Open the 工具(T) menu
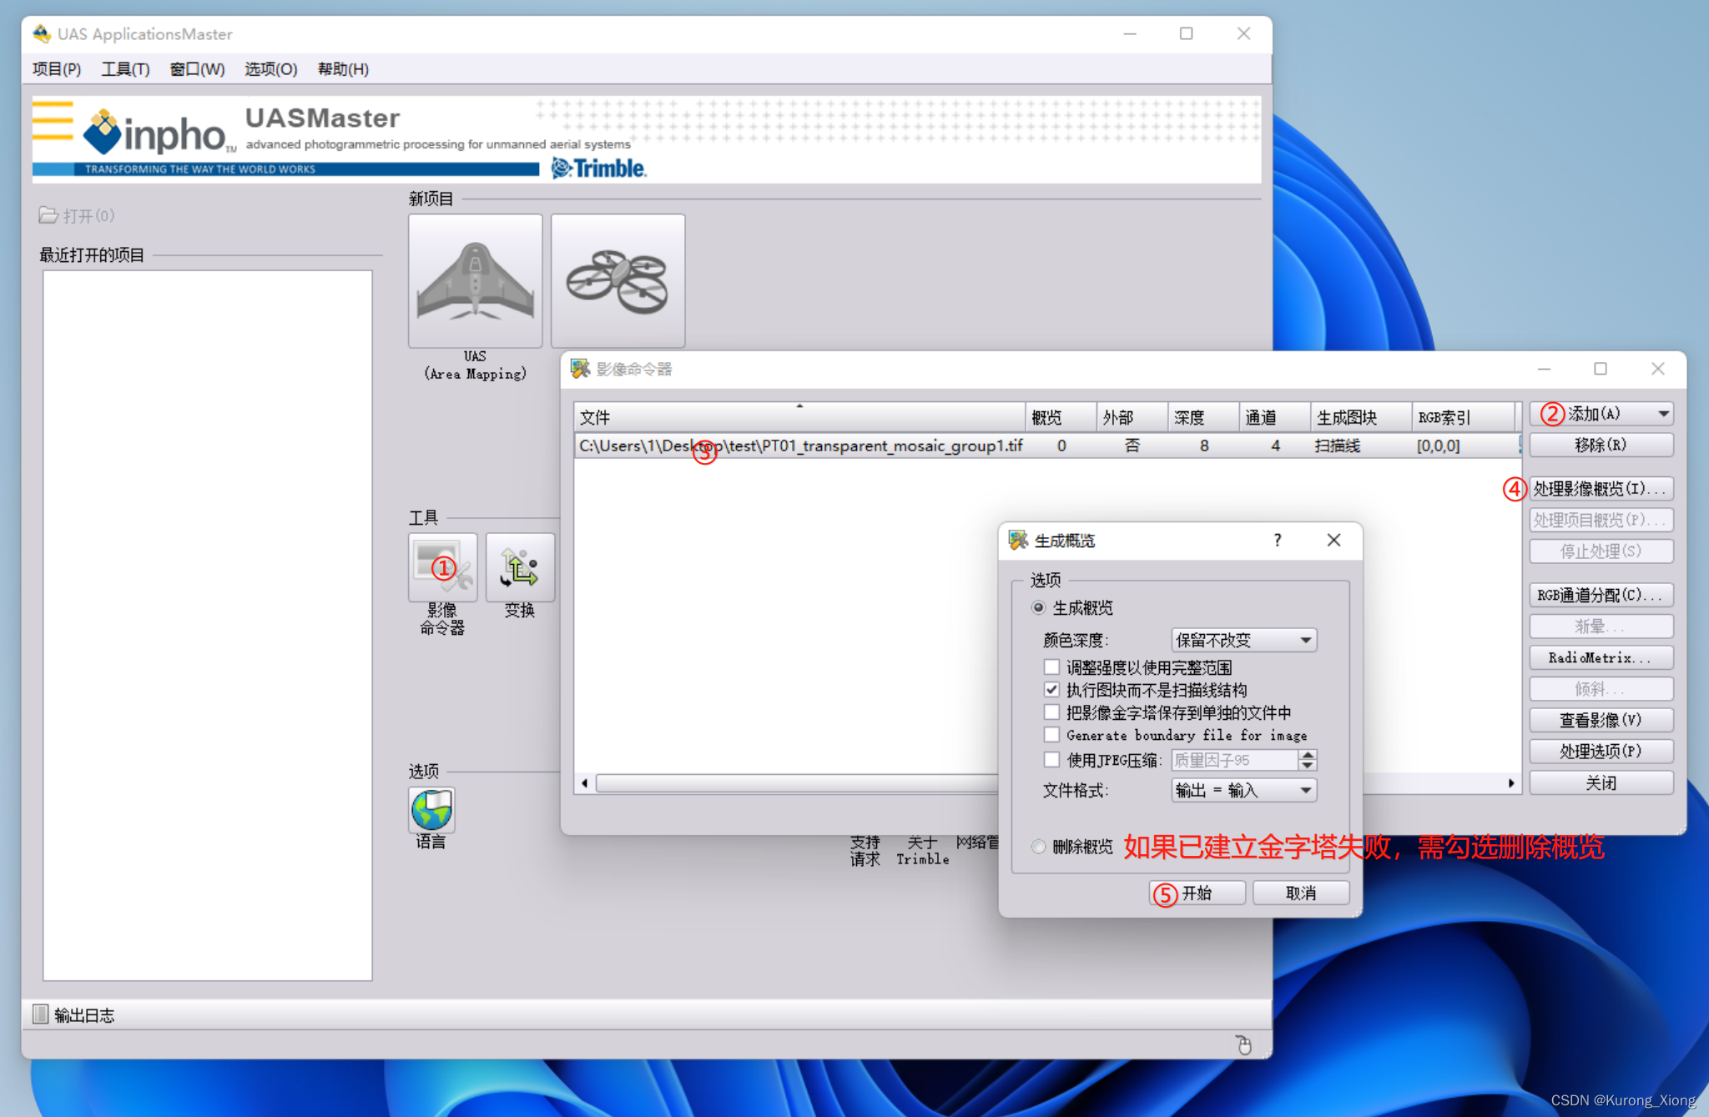The height and width of the screenshot is (1117, 1709). (125, 69)
